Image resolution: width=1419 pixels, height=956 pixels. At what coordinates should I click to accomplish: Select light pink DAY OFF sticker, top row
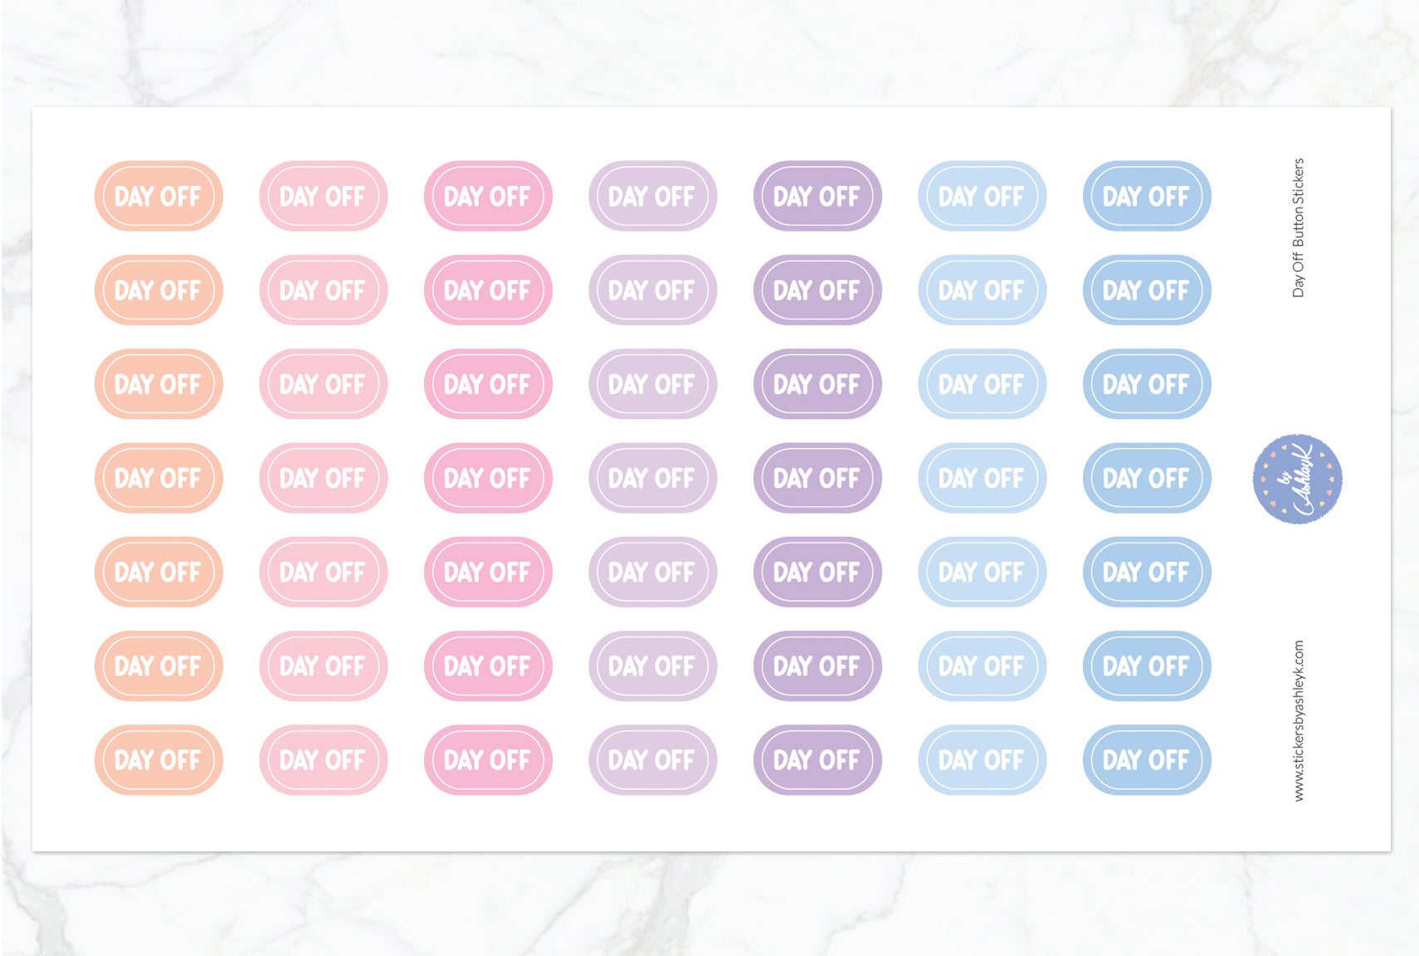tap(323, 196)
